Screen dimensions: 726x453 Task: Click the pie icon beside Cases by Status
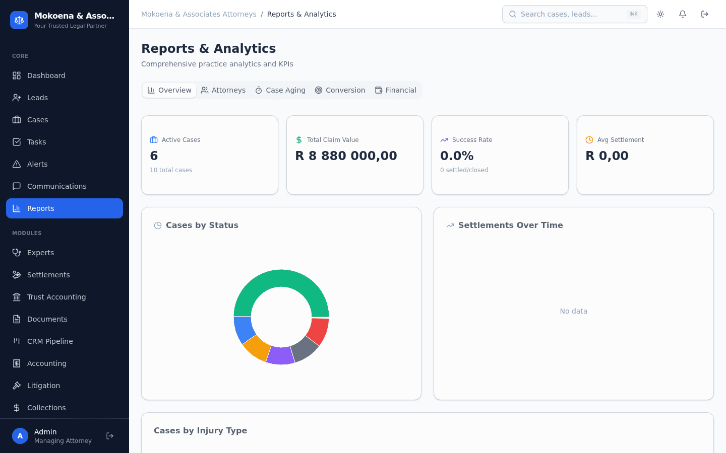click(158, 225)
